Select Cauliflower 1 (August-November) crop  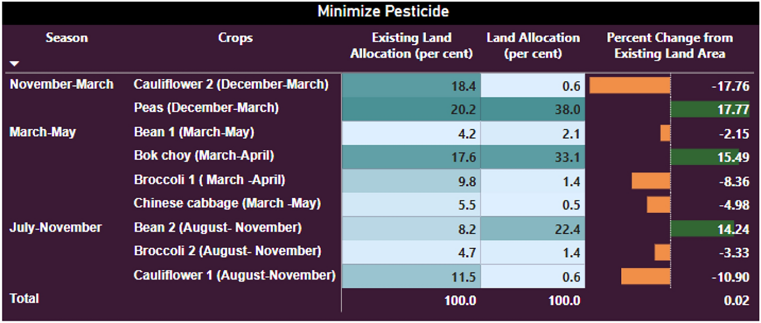point(234,276)
